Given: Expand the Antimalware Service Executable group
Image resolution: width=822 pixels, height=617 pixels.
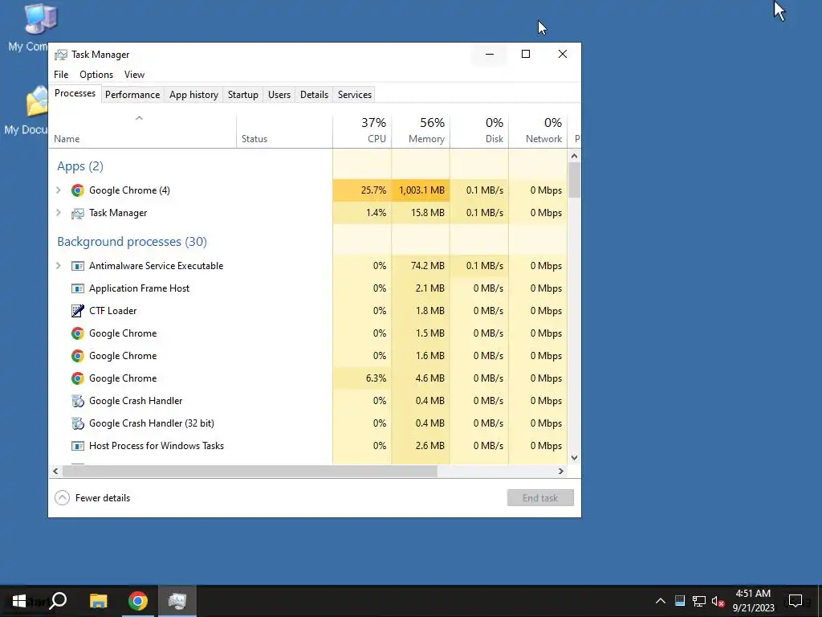Looking at the screenshot, I should [x=59, y=266].
